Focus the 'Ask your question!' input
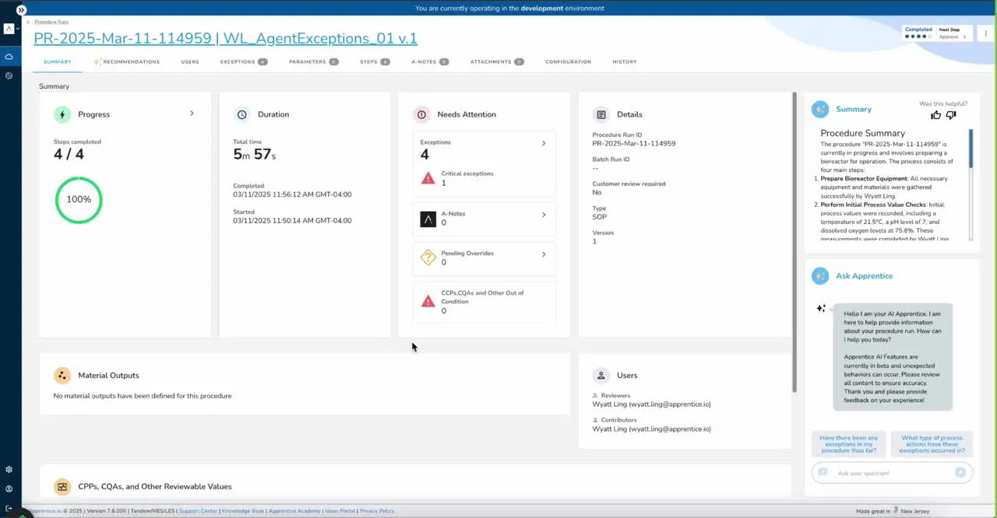This screenshot has height=518, width=997. [893, 473]
